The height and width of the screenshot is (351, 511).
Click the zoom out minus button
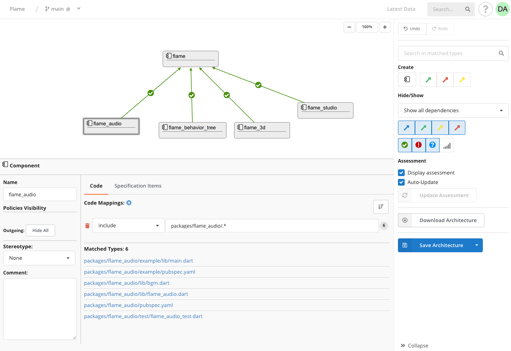tap(349, 27)
